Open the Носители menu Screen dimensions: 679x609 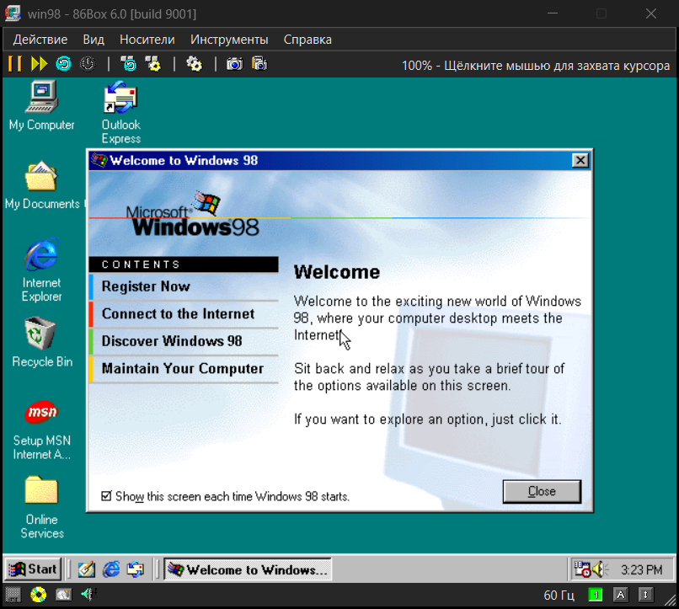(147, 40)
